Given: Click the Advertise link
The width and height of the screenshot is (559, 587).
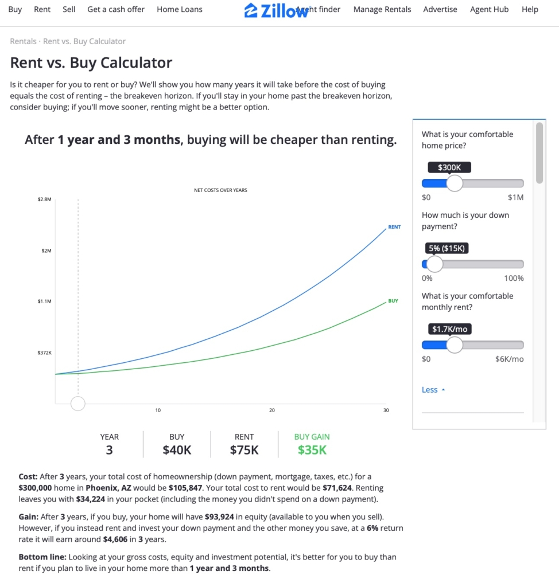Looking at the screenshot, I should click(440, 9).
